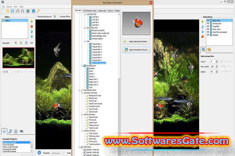The width and height of the screenshot is (235, 156).
Task: Click the registration key icon
Action: [38, 11]
